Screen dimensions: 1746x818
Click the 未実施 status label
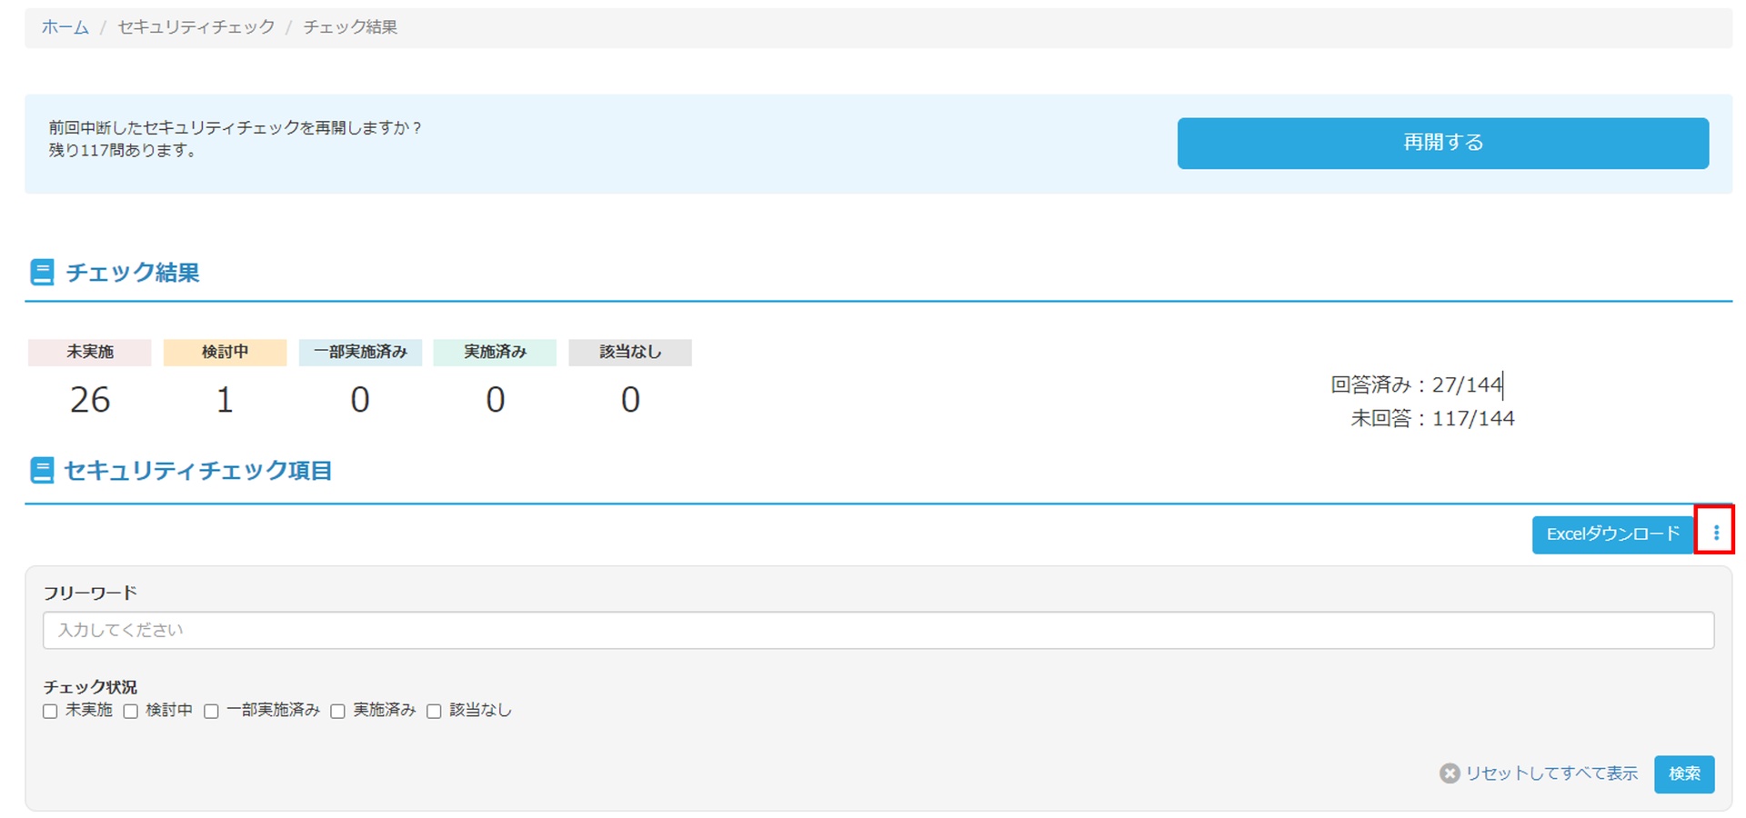(89, 352)
